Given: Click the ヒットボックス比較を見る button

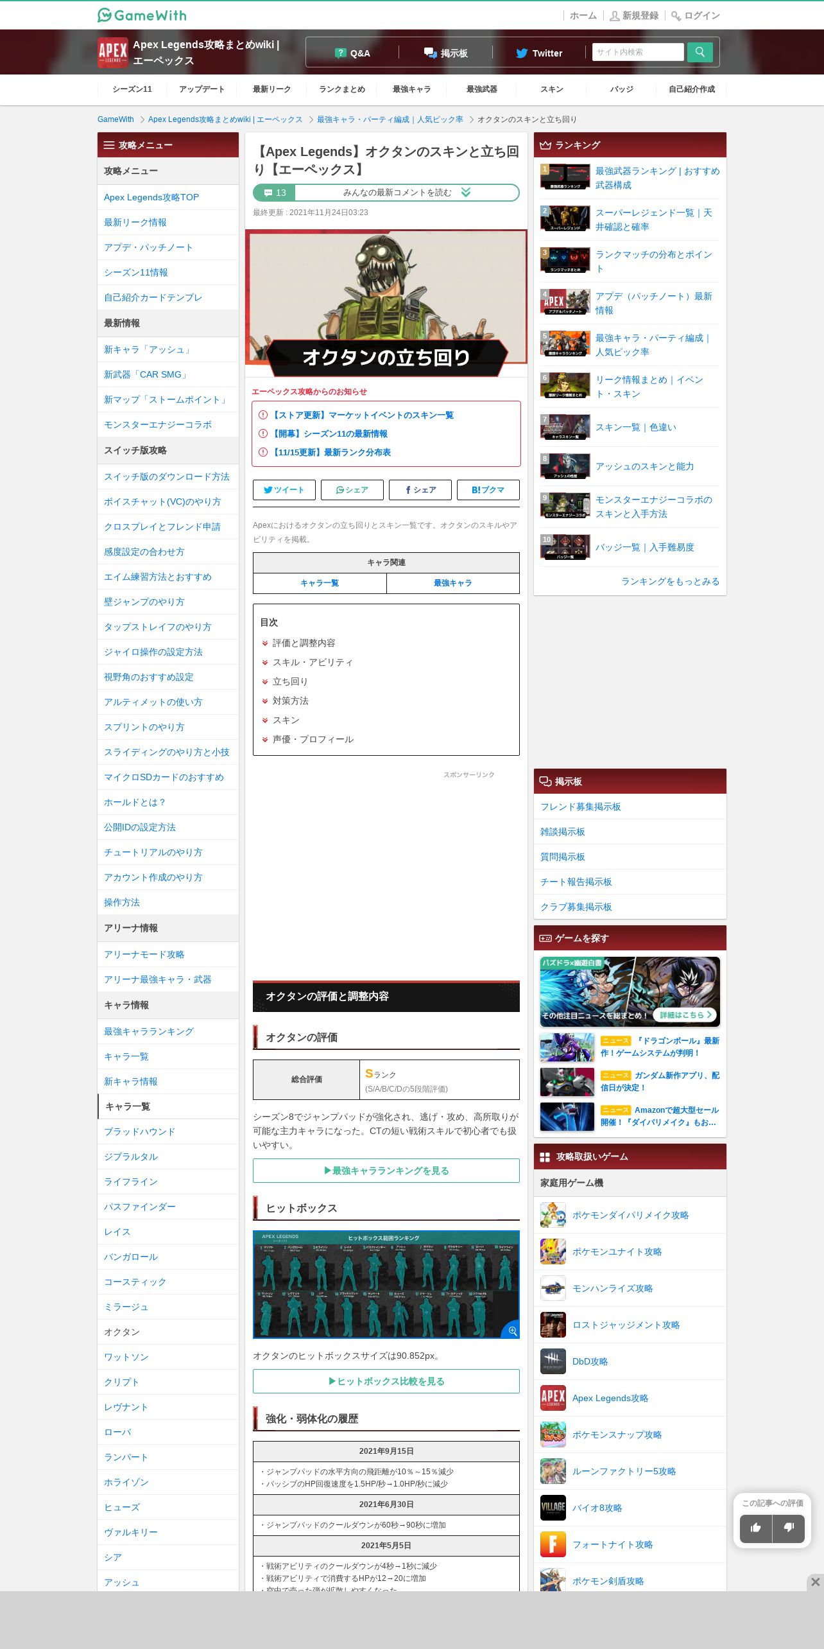Looking at the screenshot, I should pyautogui.click(x=386, y=1381).
